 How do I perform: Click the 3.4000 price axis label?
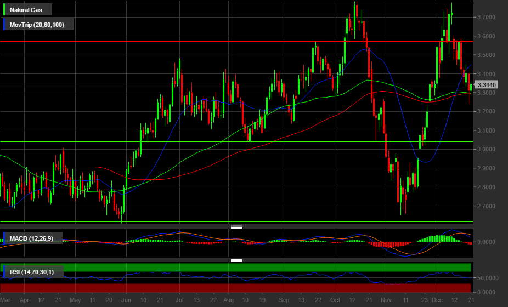486,74
